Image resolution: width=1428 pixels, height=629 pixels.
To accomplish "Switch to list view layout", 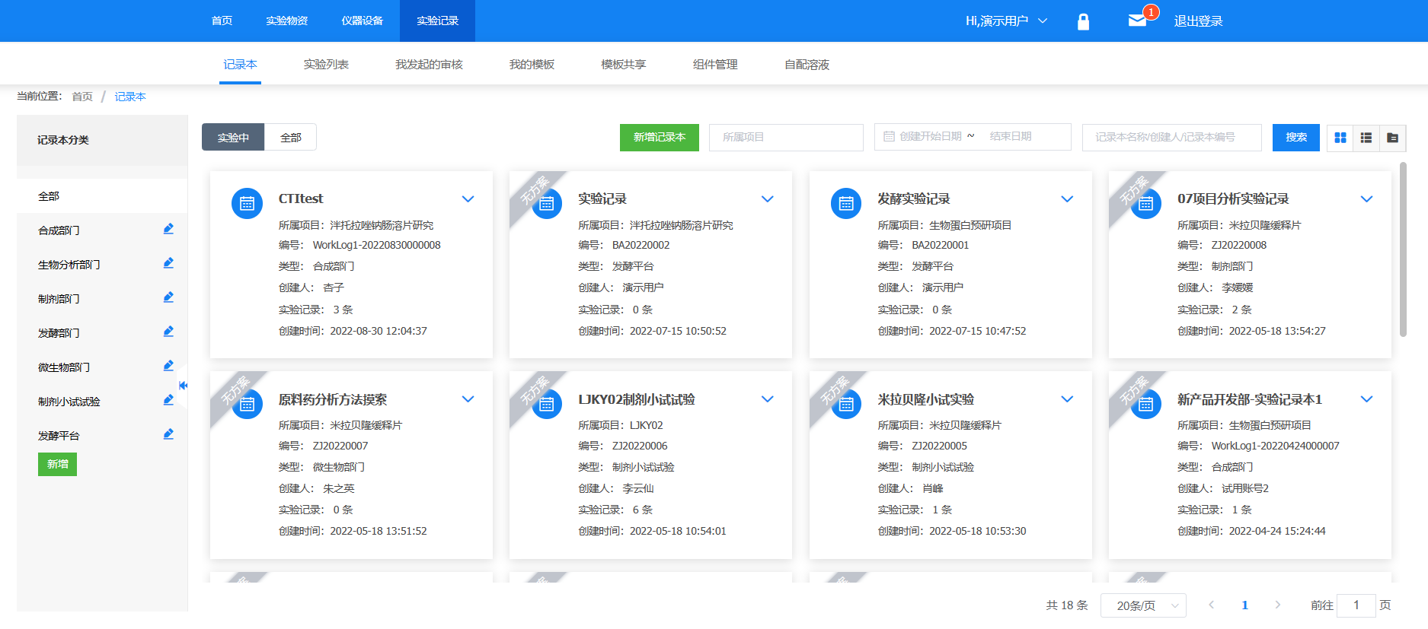I will pyautogui.click(x=1366, y=138).
